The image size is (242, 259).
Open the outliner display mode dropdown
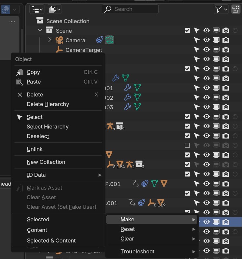click(37, 9)
